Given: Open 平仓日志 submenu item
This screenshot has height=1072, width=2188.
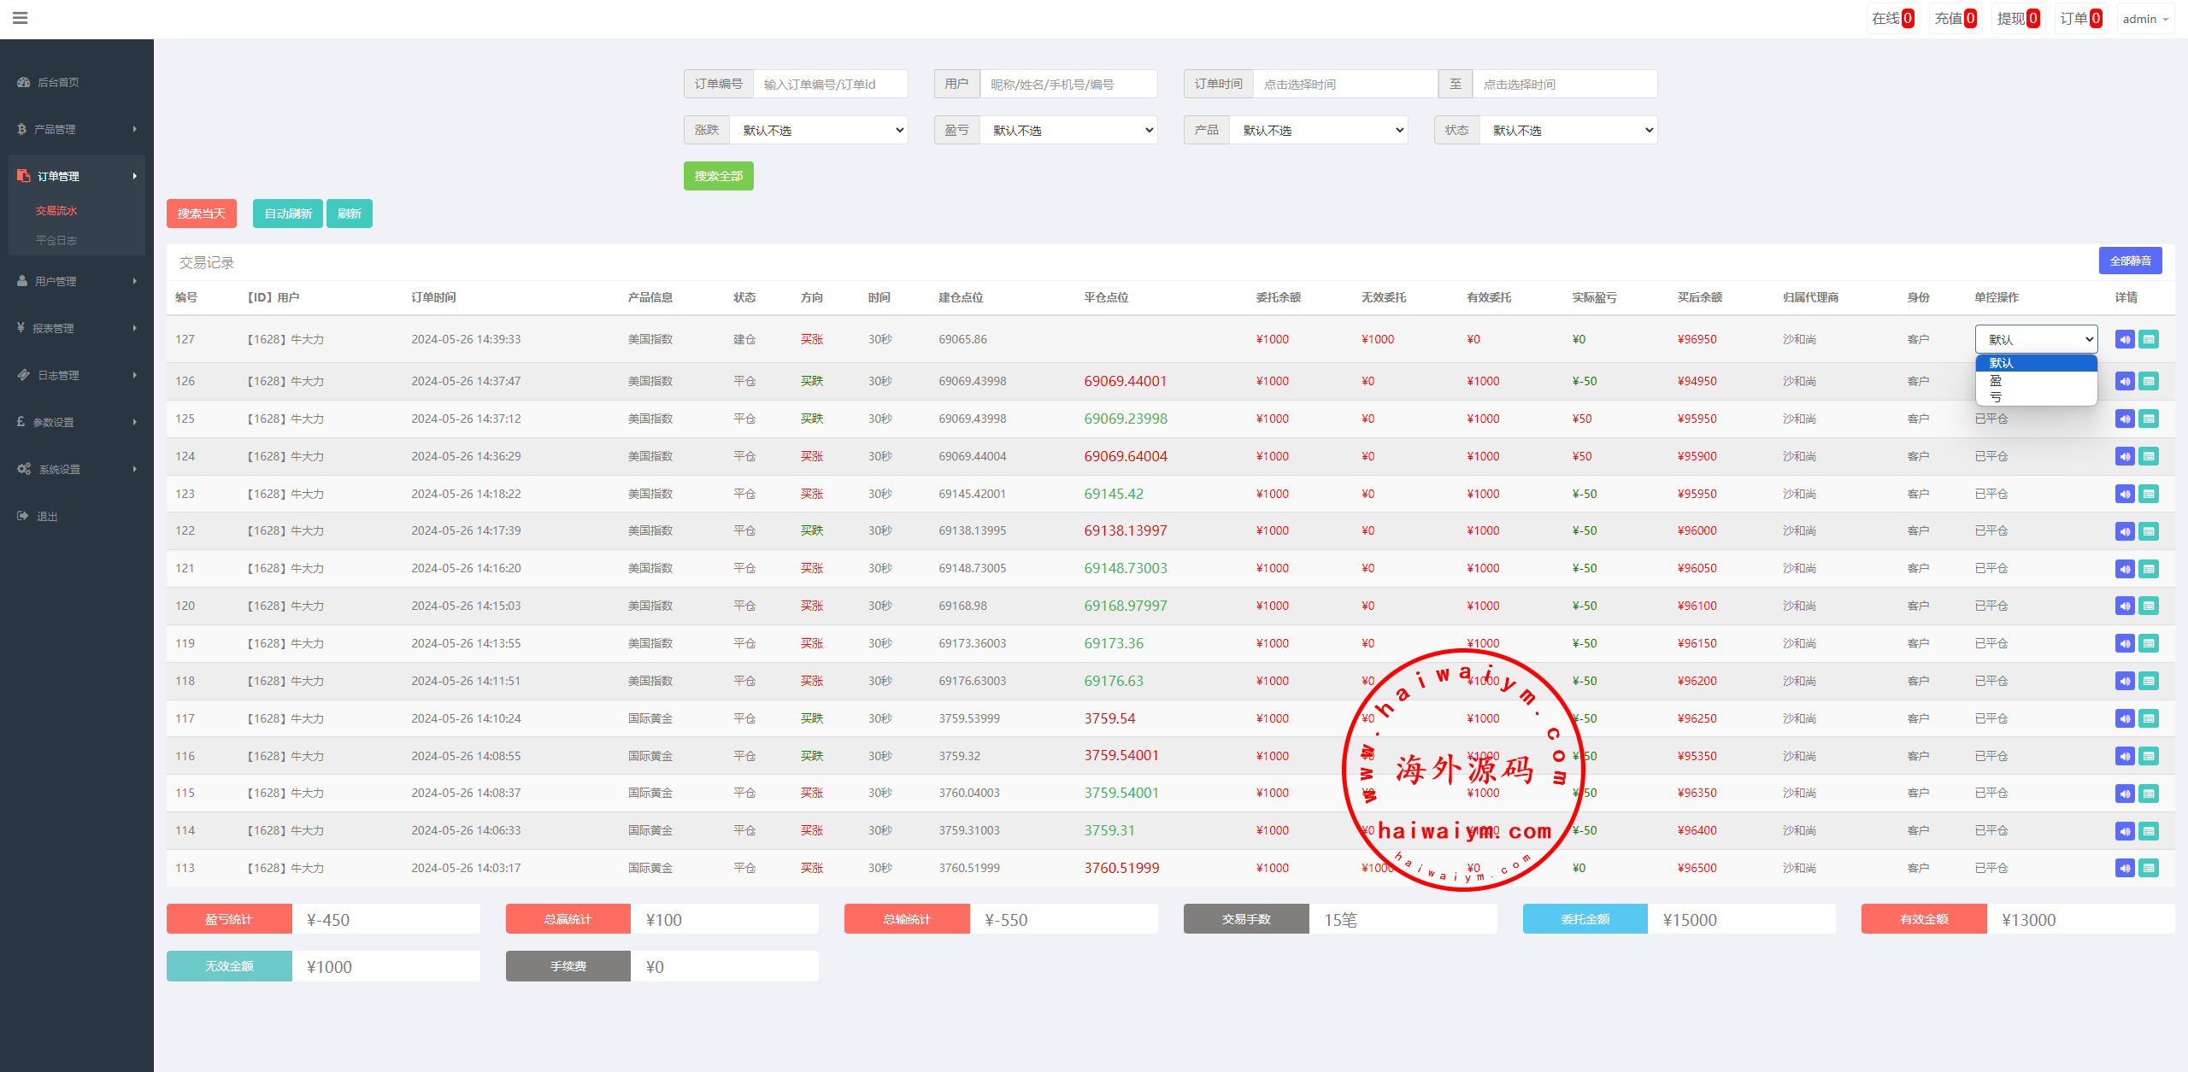Looking at the screenshot, I should (56, 241).
